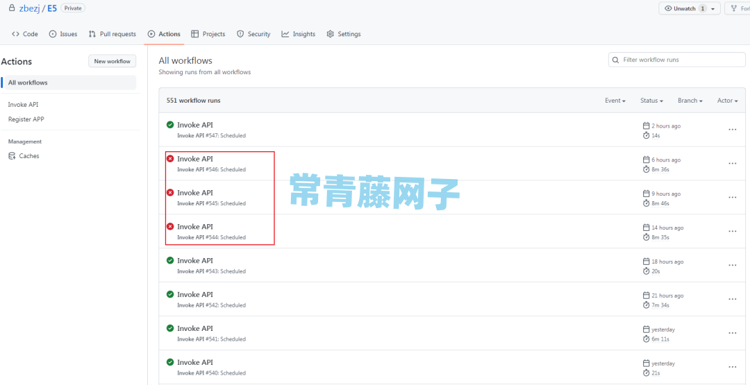This screenshot has height=385, width=750.
Task: Click the 6 hours ago timestamp
Action: coord(666,160)
